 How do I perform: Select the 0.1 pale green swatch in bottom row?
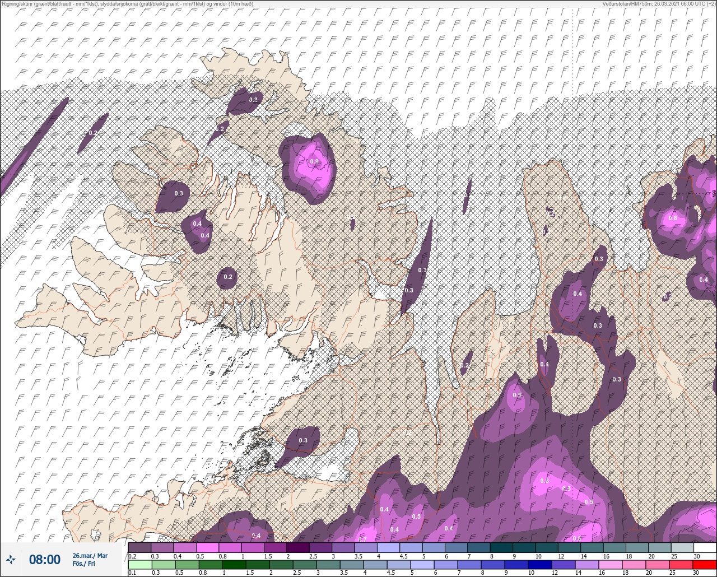click(x=140, y=564)
